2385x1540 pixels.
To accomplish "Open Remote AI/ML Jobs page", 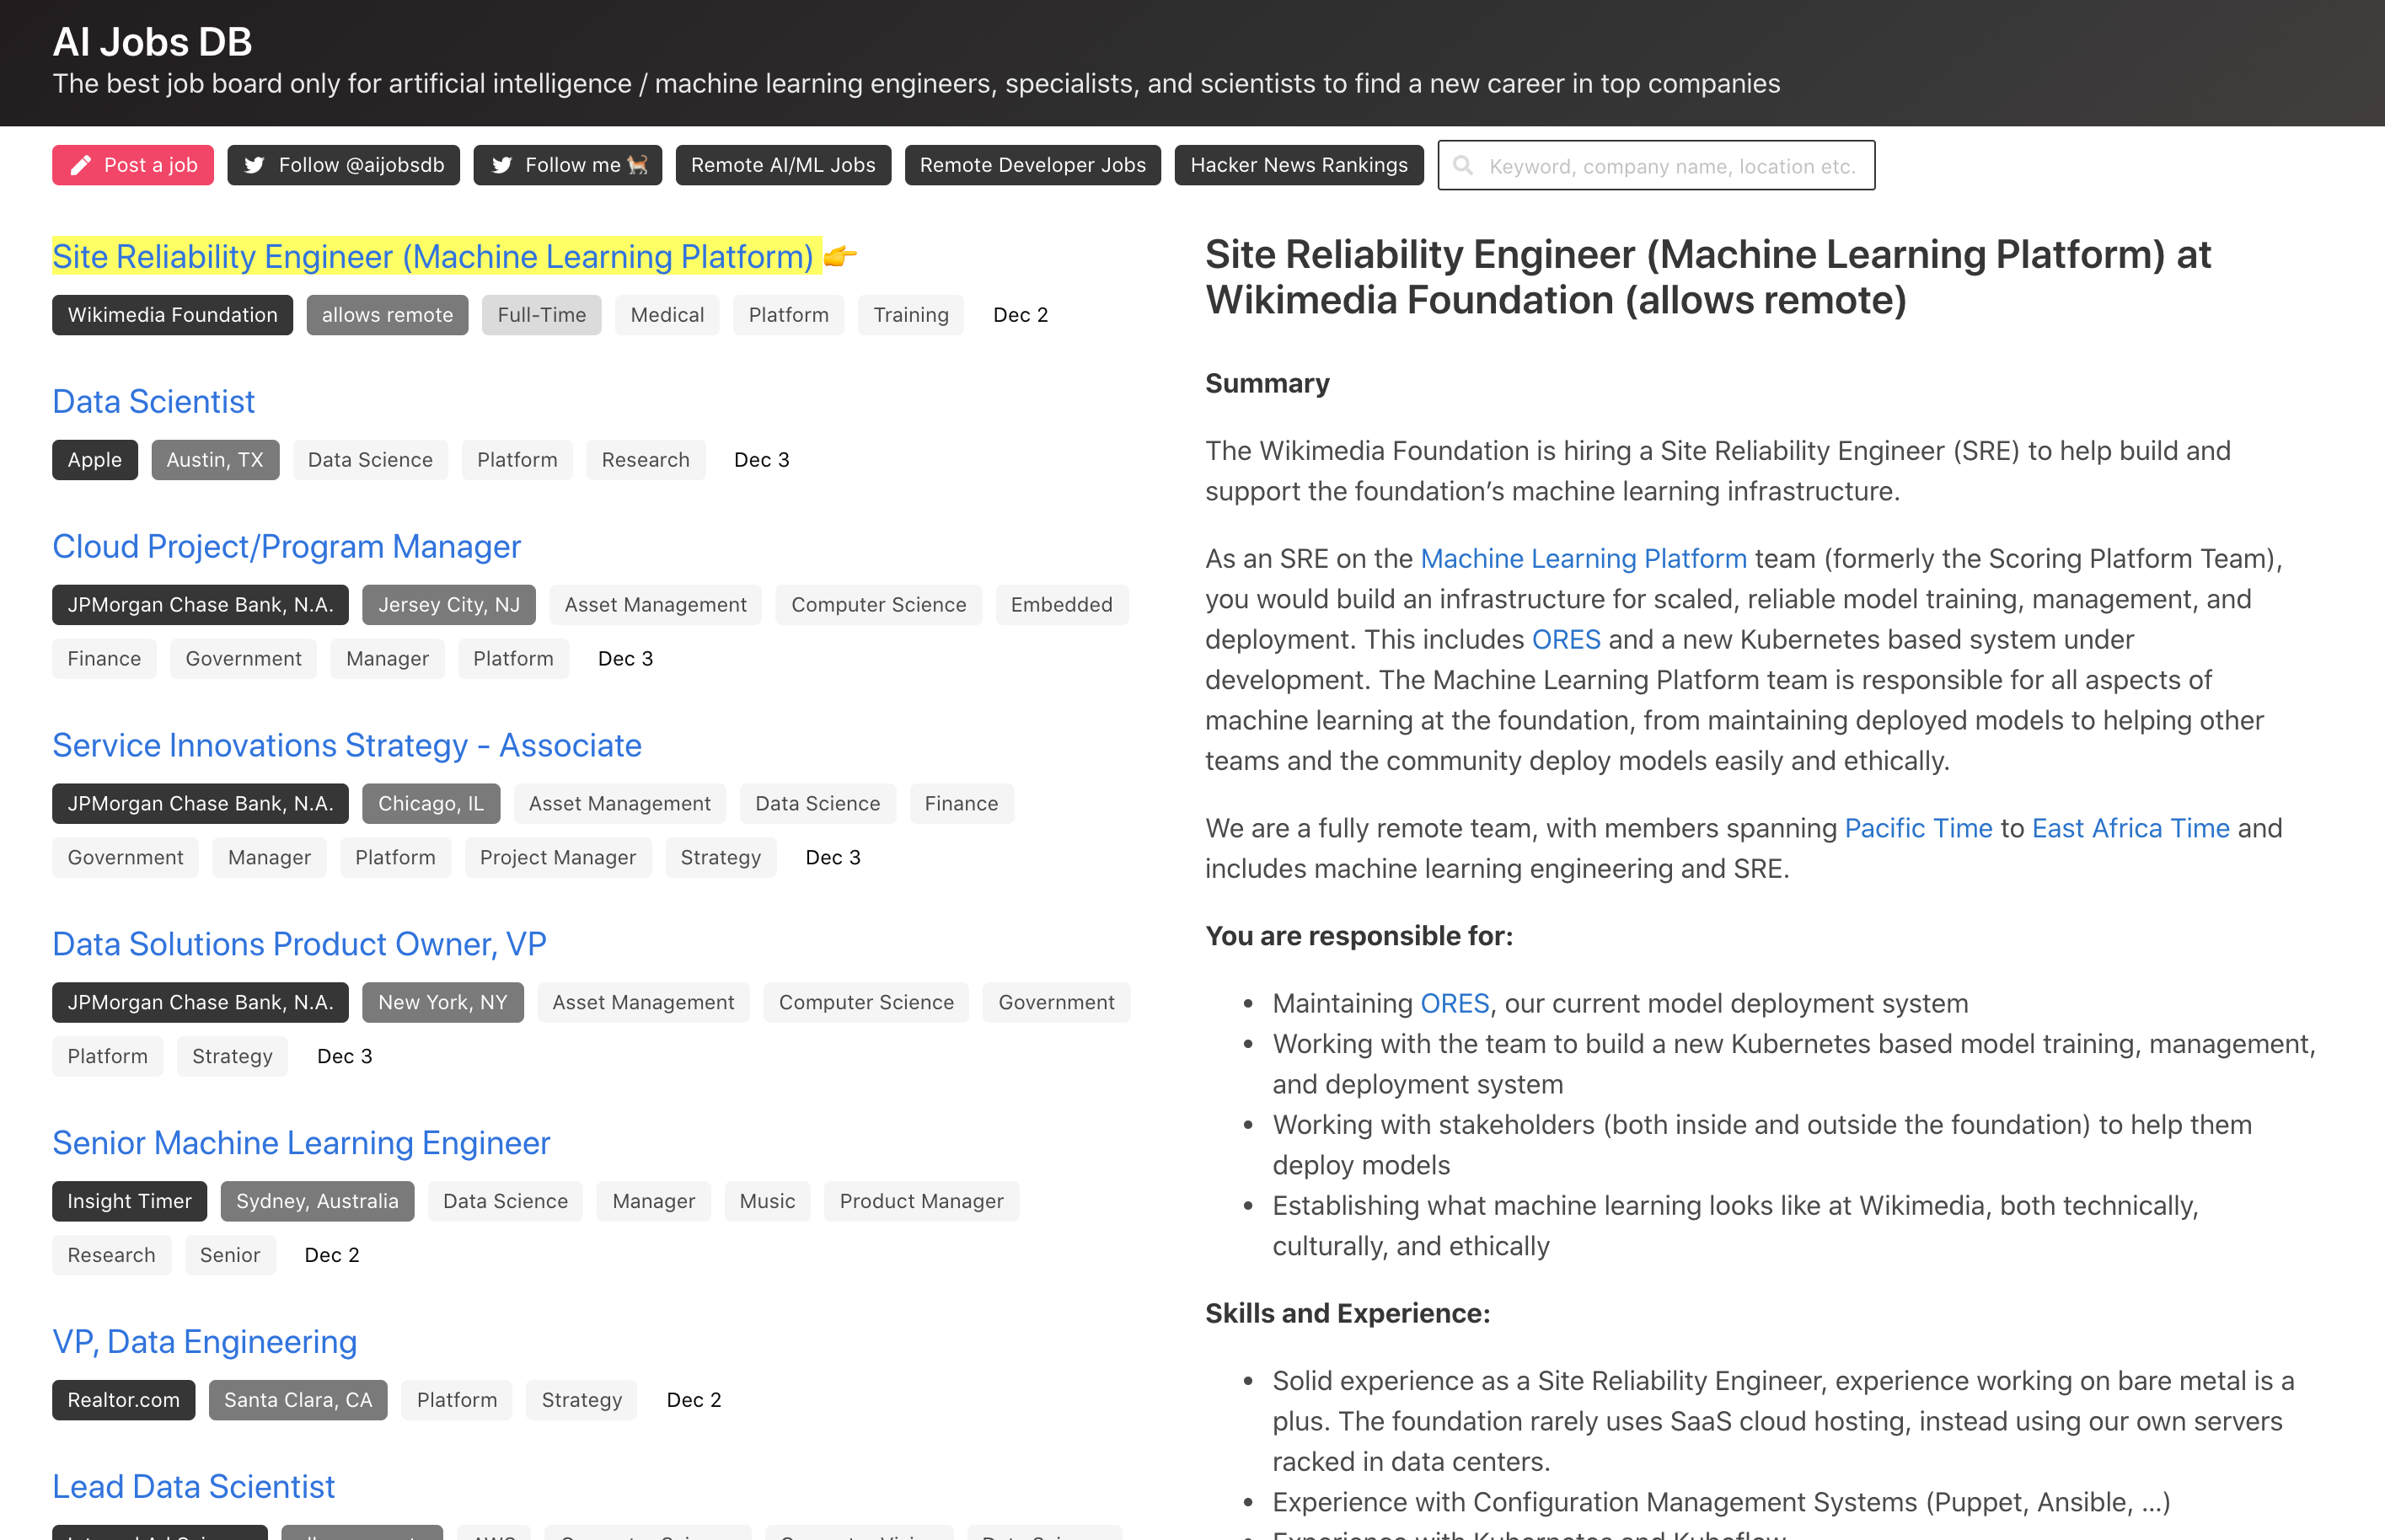I will 782,165.
